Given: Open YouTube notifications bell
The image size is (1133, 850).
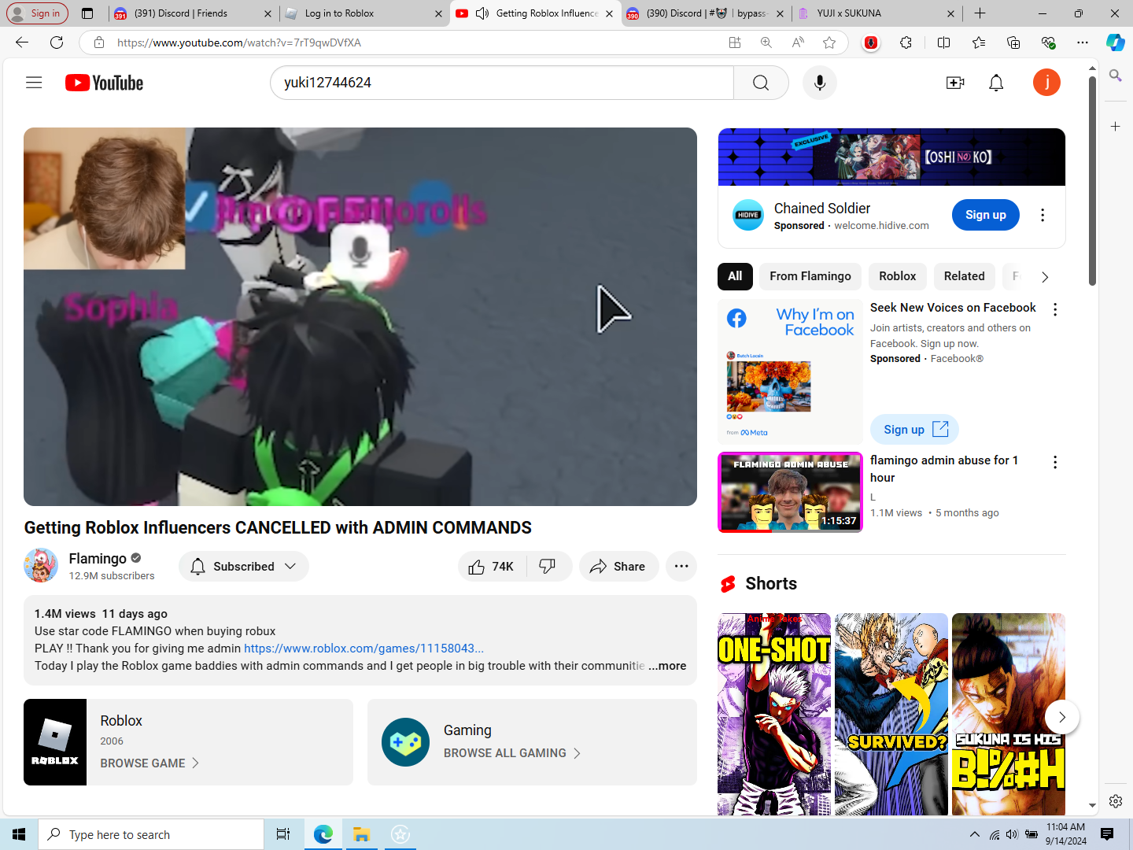Looking at the screenshot, I should tap(996, 83).
